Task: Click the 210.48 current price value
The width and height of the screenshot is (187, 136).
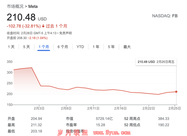Action: coord(21,17)
